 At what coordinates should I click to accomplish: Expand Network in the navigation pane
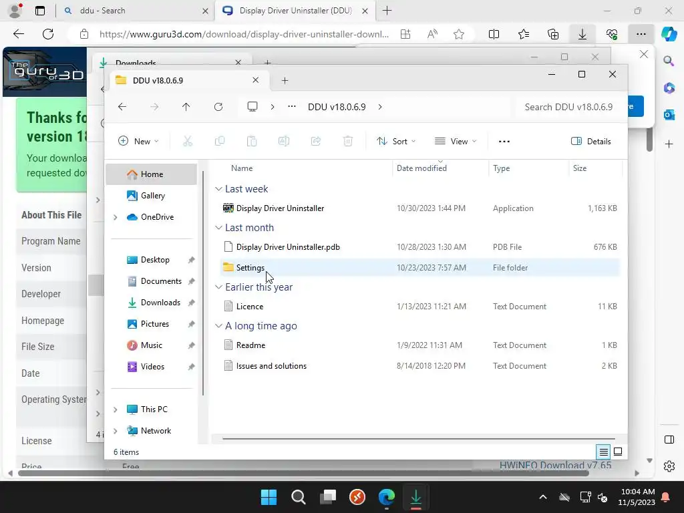click(115, 431)
